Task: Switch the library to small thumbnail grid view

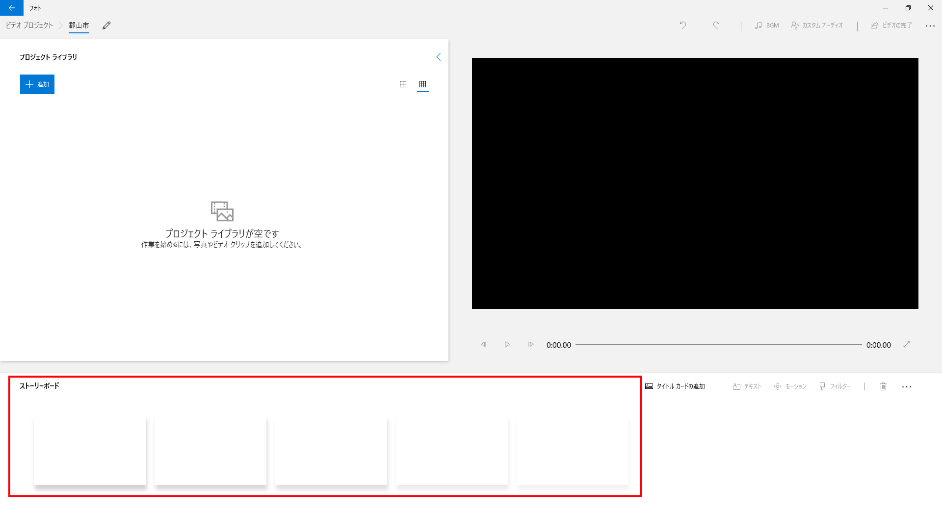Action: click(422, 84)
